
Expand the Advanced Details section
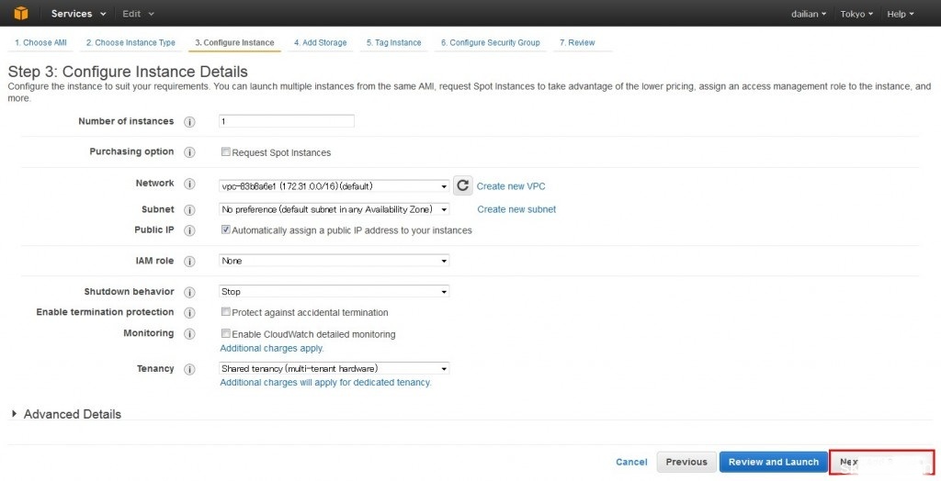tap(66, 414)
